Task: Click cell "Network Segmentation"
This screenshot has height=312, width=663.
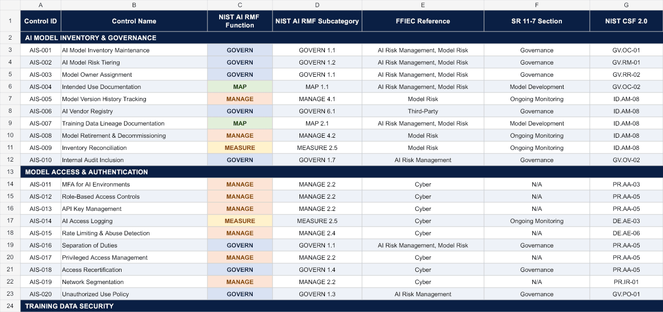Action: point(134,282)
